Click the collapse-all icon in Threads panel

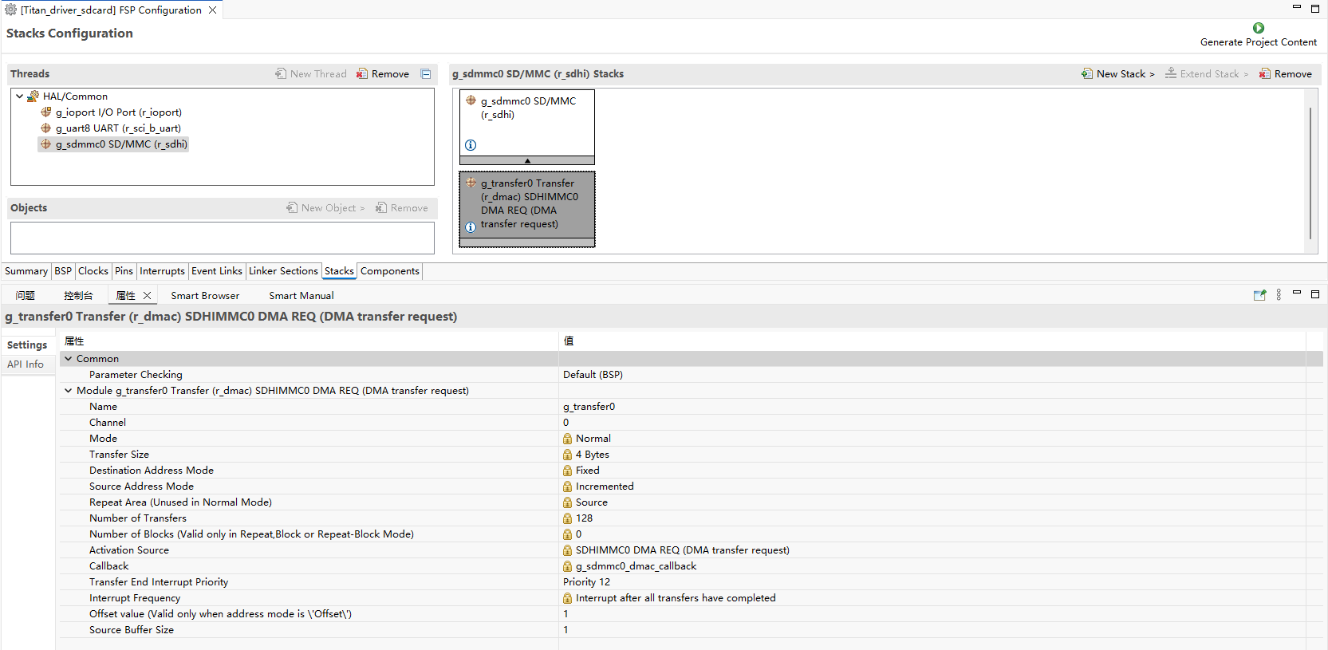[x=426, y=74]
